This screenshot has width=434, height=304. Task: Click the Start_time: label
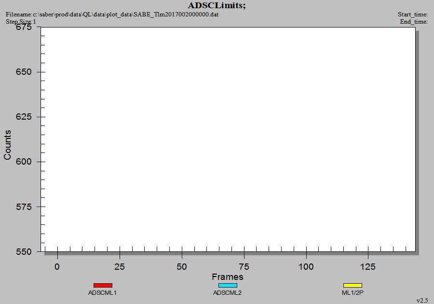(413, 14)
